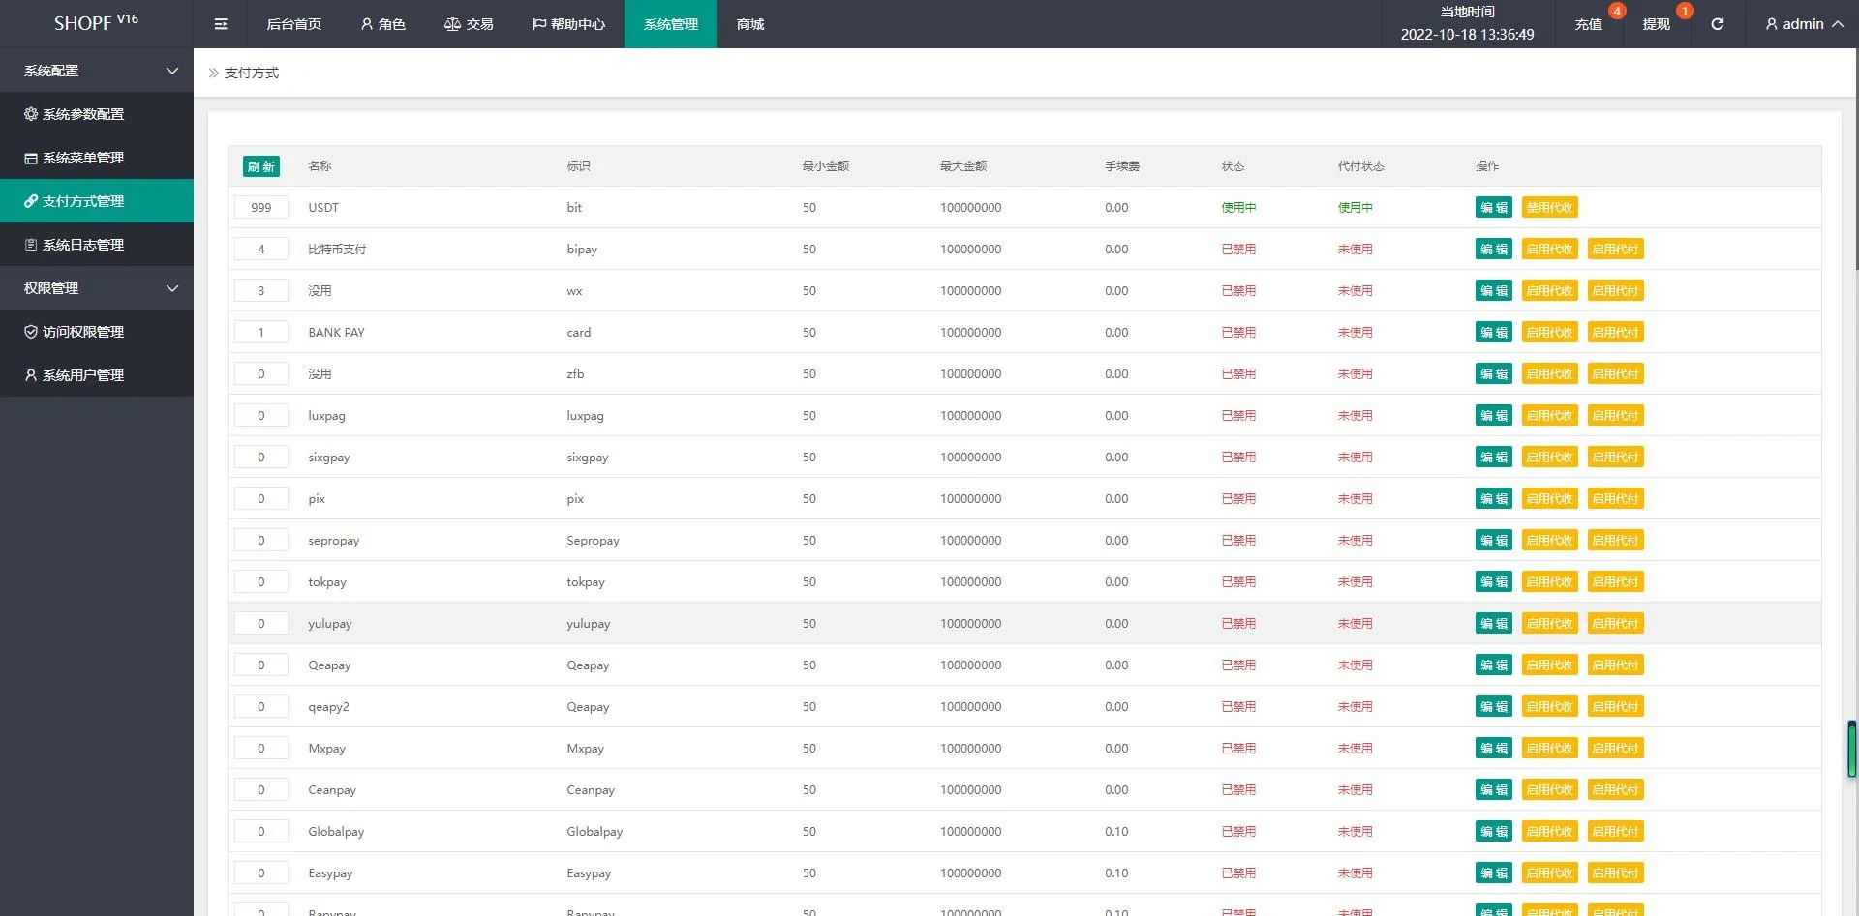Open 系统参数配置 with gear icon
Viewport: 1859px width, 916px height.
point(83,114)
